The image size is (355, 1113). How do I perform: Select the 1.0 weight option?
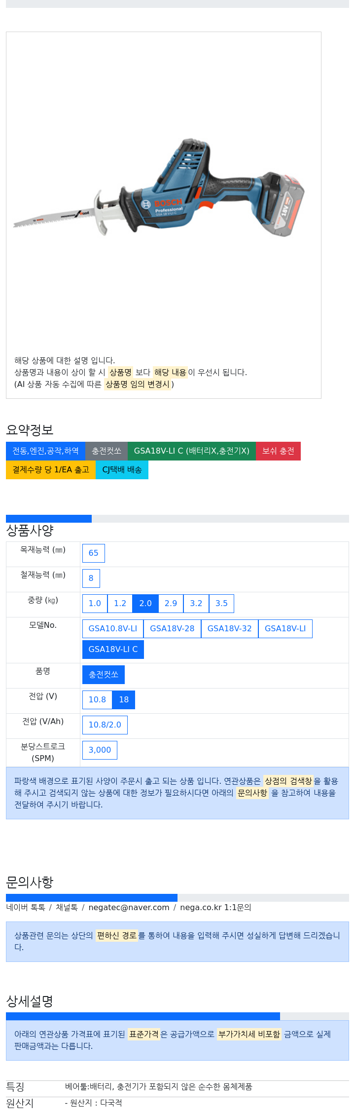point(95,604)
